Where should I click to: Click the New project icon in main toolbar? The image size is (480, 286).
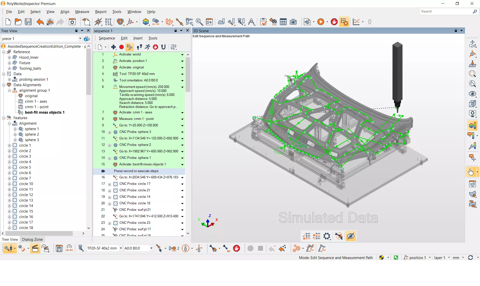coord(8,22)
